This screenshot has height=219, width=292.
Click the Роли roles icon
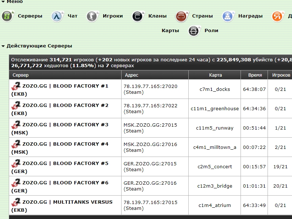coord(194,31)
